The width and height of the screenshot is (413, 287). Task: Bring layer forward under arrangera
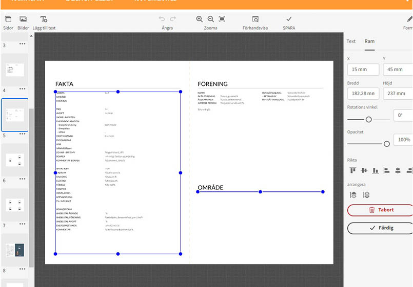point(353,195)
